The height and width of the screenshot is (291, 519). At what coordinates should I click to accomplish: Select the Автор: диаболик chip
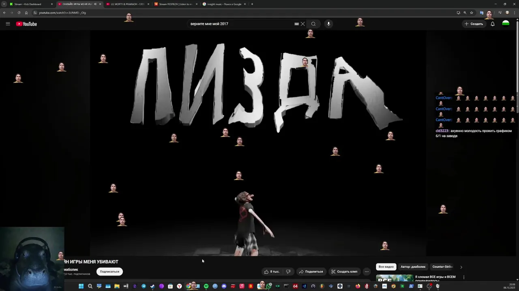pyautogui.click(x=413, y=267)
